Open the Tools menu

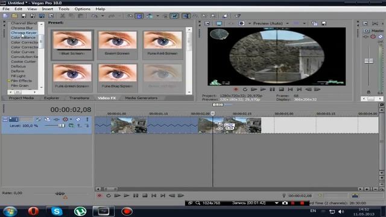64,9
